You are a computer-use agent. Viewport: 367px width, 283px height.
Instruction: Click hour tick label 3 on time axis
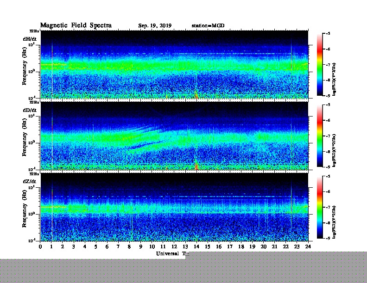(x=74, y=246)
